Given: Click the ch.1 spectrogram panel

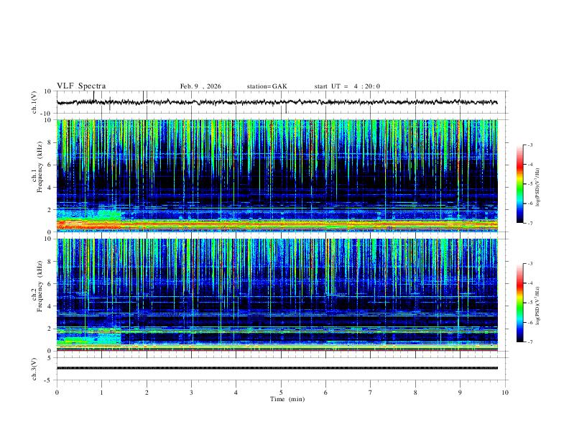Looking at the screenshot, I should (277, 175).
